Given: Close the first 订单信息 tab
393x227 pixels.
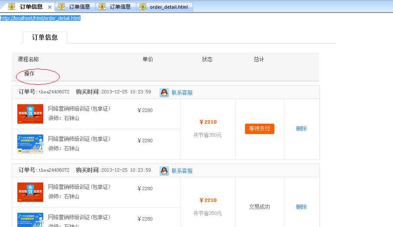Looking at the screenshot, I should pyautogui.click(x=50, y=7).
